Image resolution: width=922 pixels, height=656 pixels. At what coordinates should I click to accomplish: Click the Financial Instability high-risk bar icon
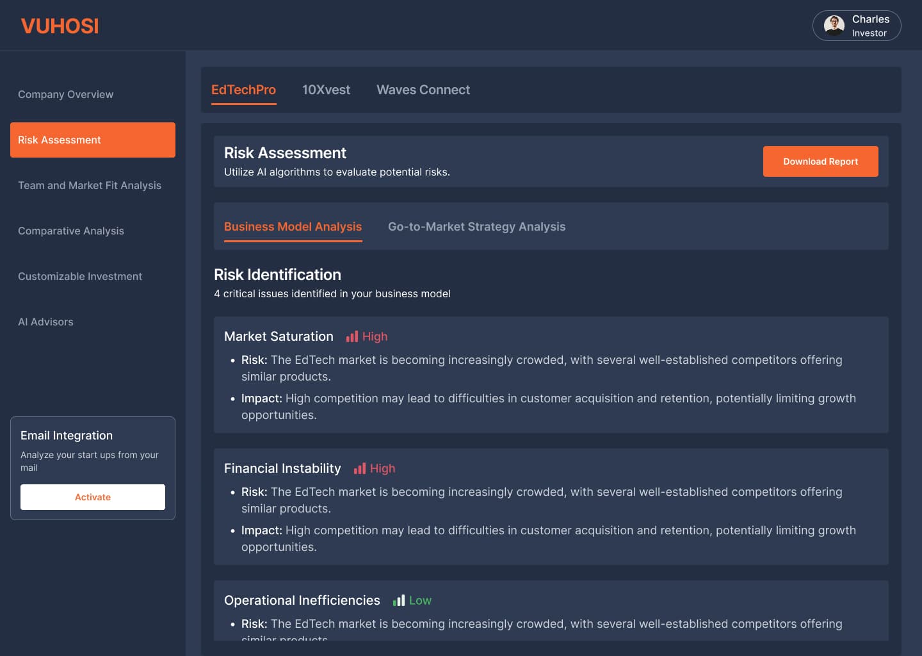[360, 468]
